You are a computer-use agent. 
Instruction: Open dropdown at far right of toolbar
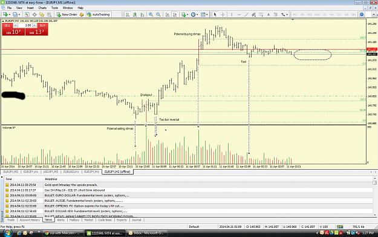374,15
